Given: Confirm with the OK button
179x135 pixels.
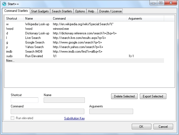Looking at the screenshot, I should 141,127.
